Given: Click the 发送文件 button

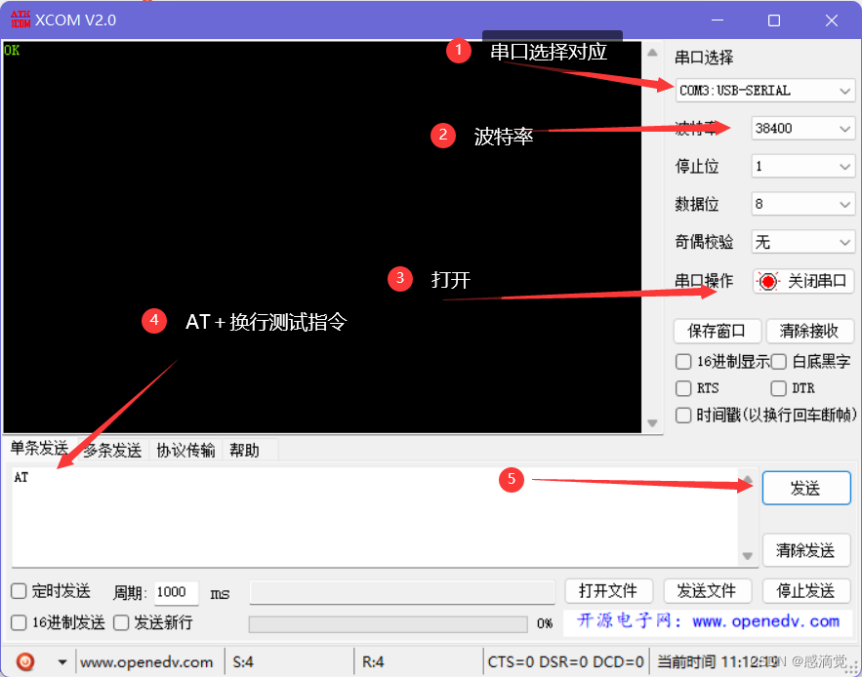Looking at the screenshot, I should pos(707,591).
